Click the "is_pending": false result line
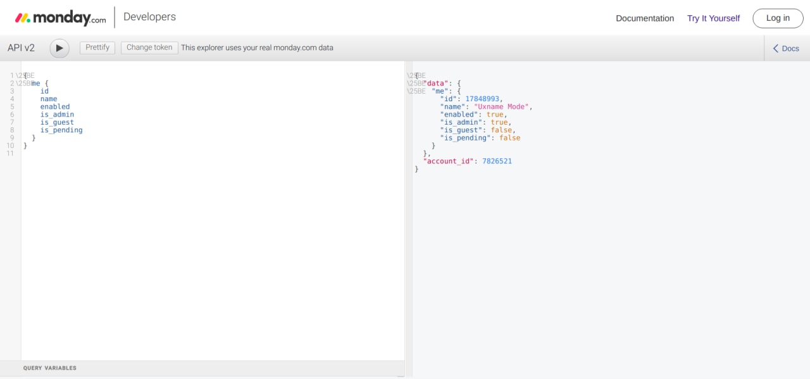This screenshot has width=810, height=379. [x=480, y=138]
